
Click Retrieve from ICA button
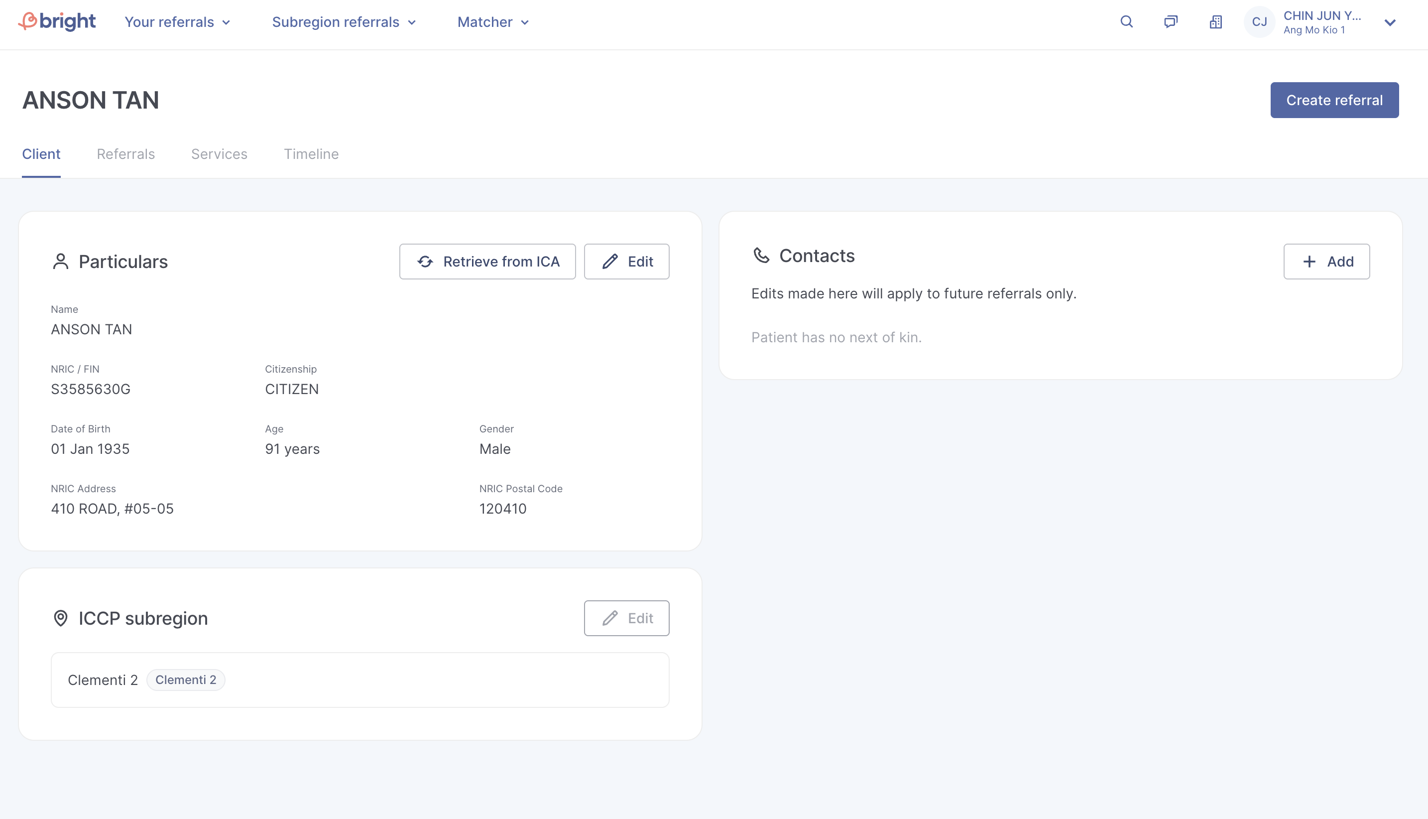(487, 262)
